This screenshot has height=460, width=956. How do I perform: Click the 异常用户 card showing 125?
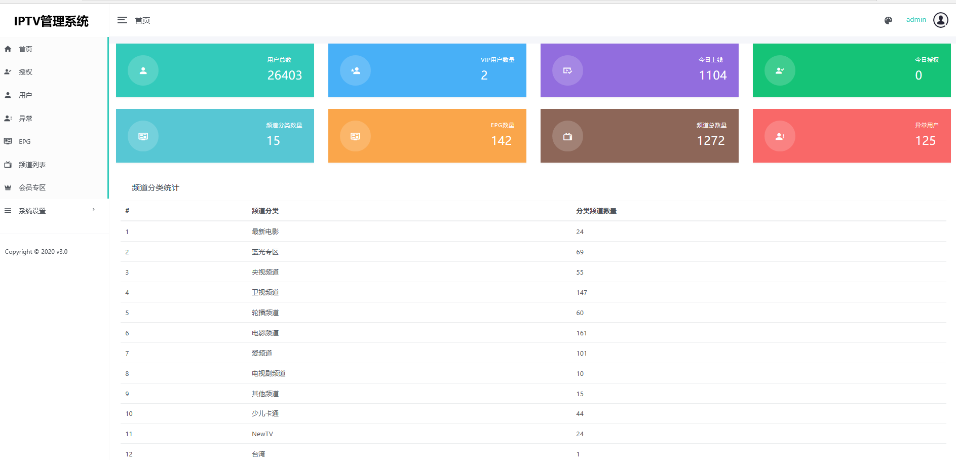[851, 136]
